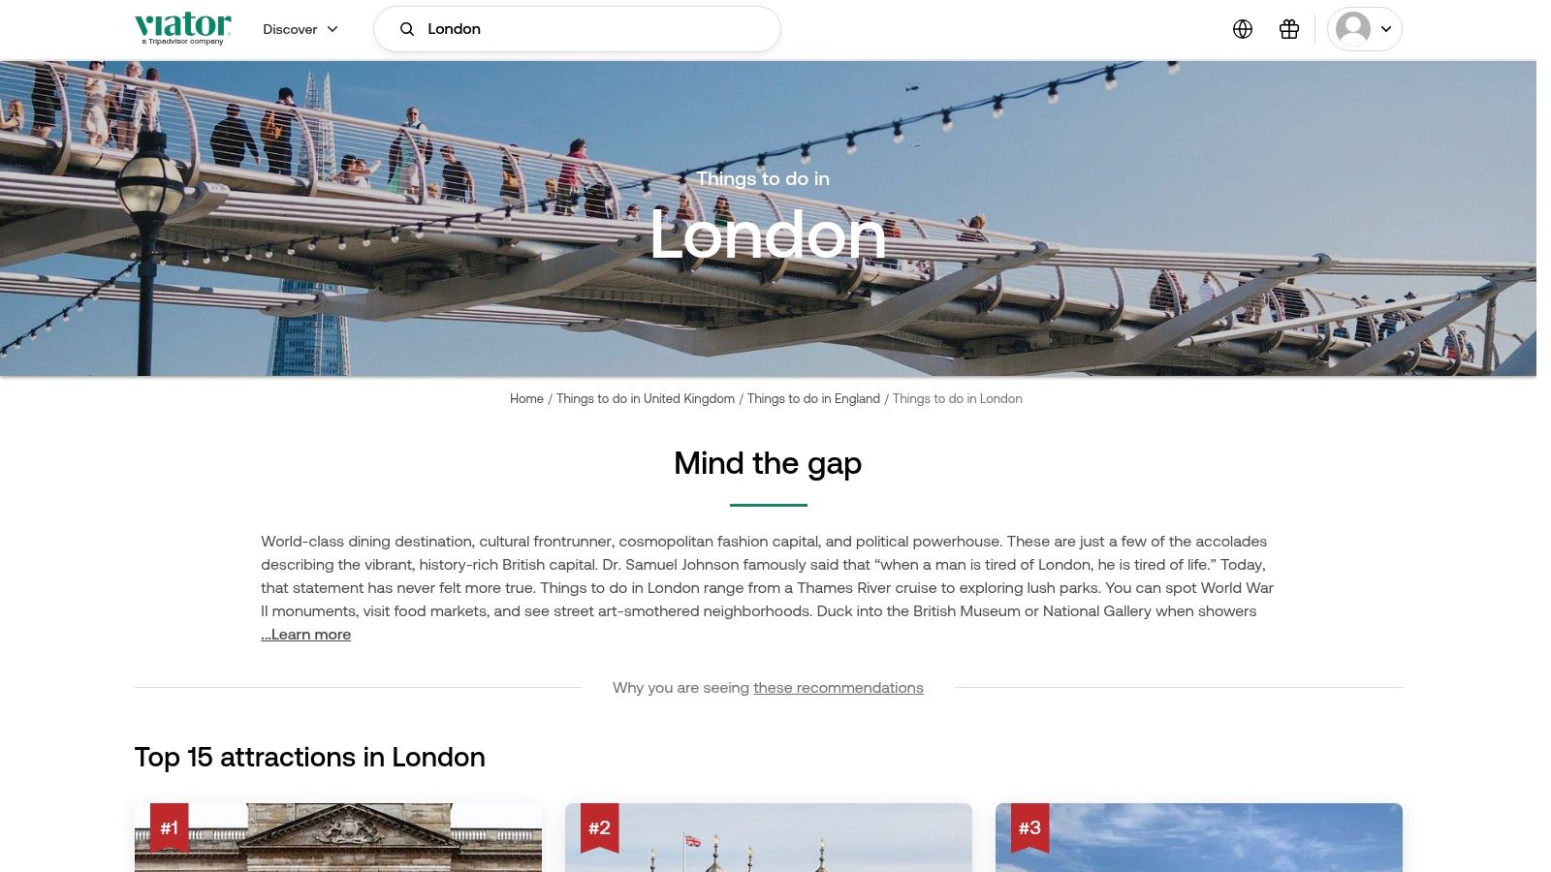The height and width of the screenshot is (872, 1551).
Task: Open Things to do in United Kingdom breadcrumb
Action: 646,399
